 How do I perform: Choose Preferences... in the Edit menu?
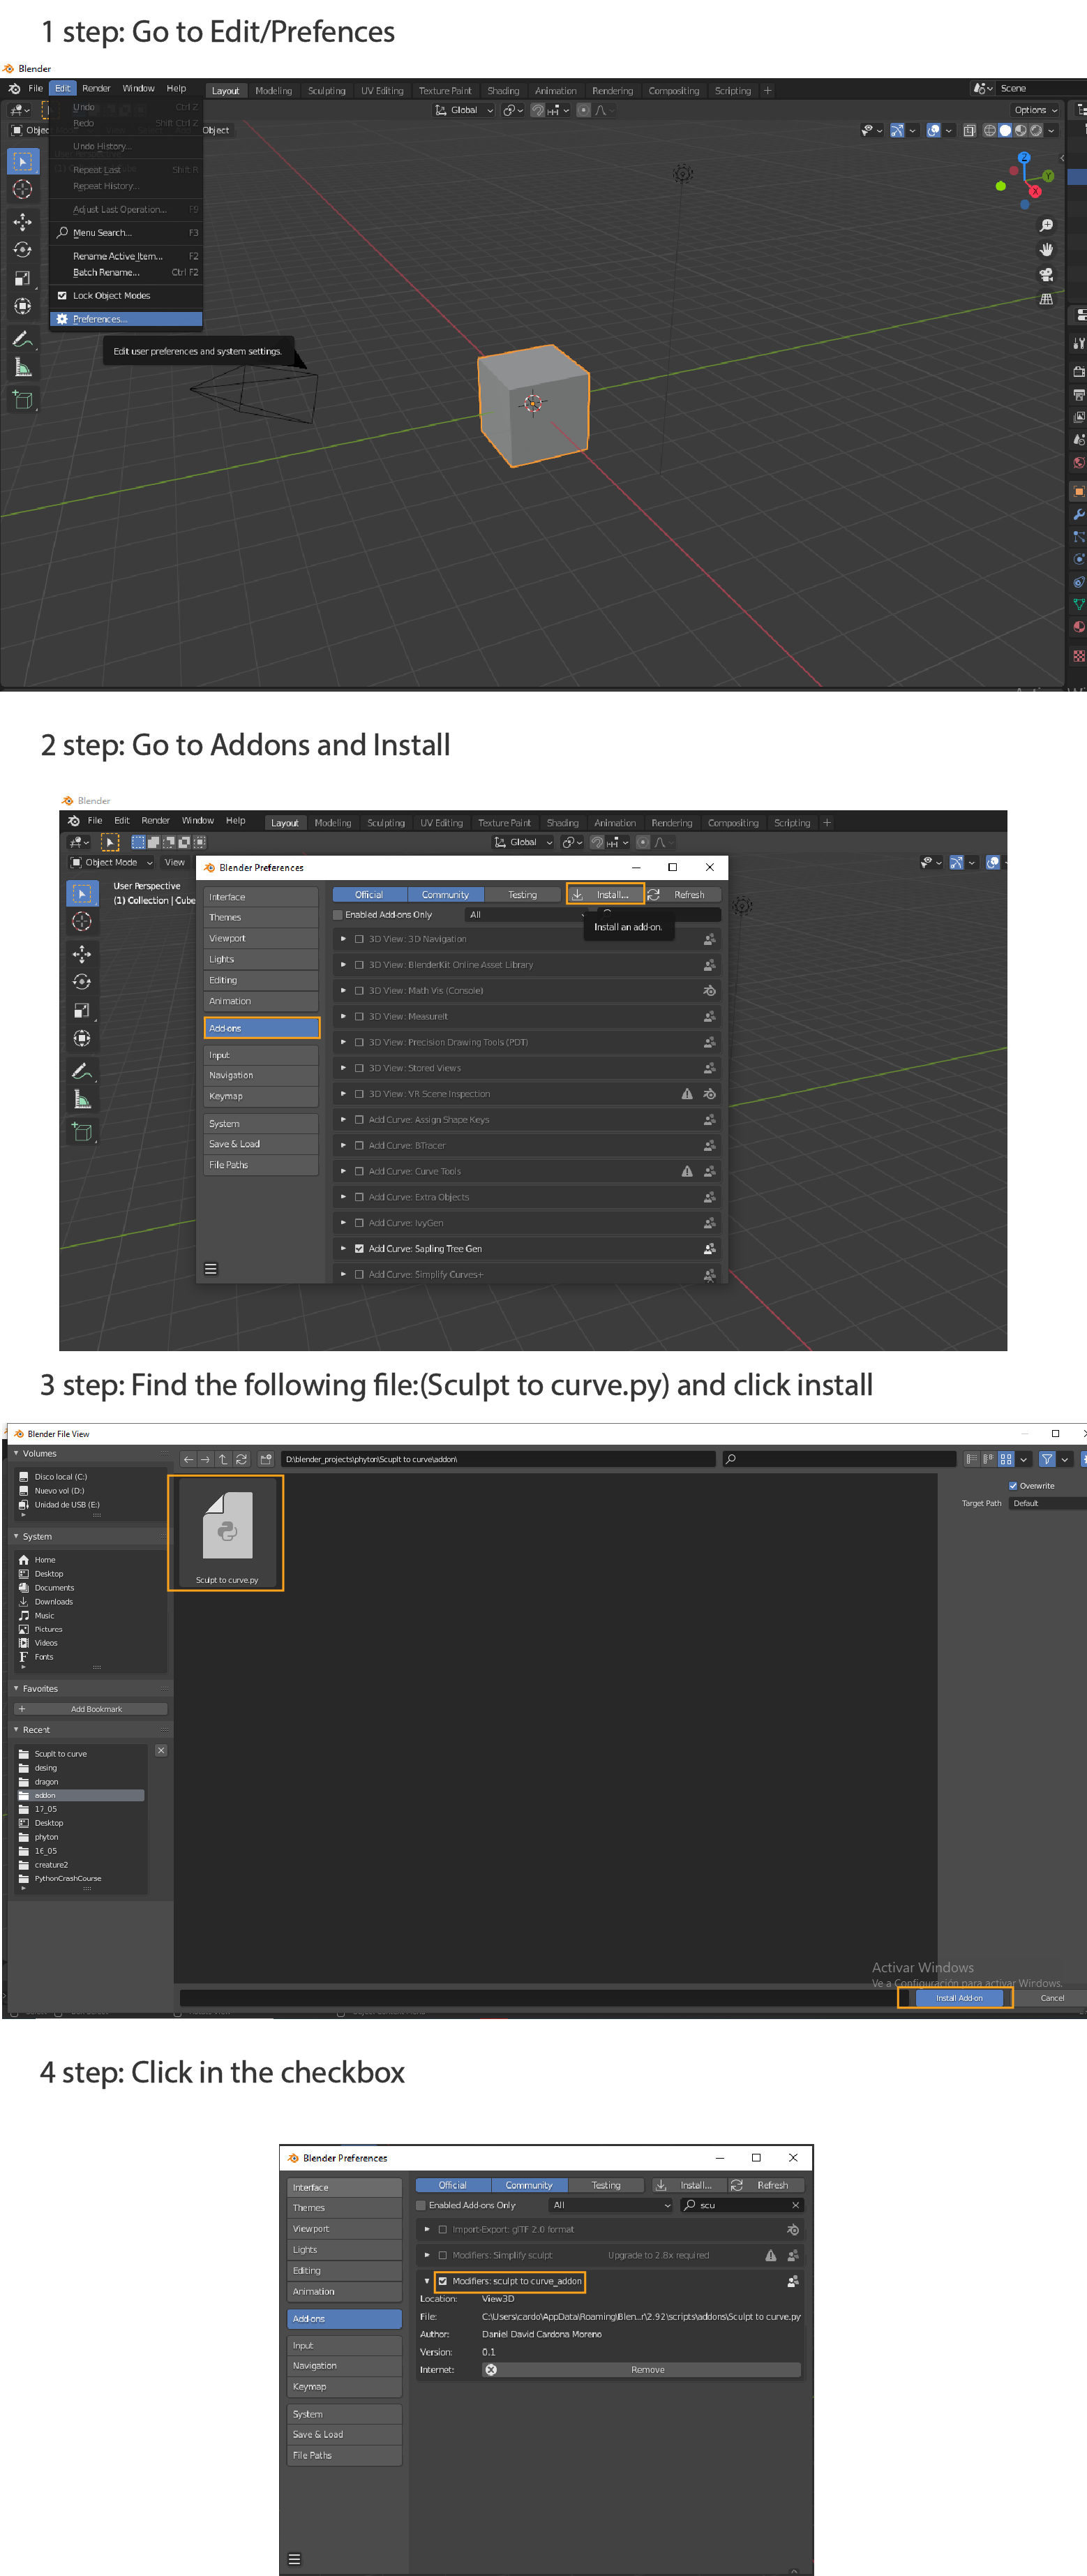pyautogui.click(x=126, y=319)
